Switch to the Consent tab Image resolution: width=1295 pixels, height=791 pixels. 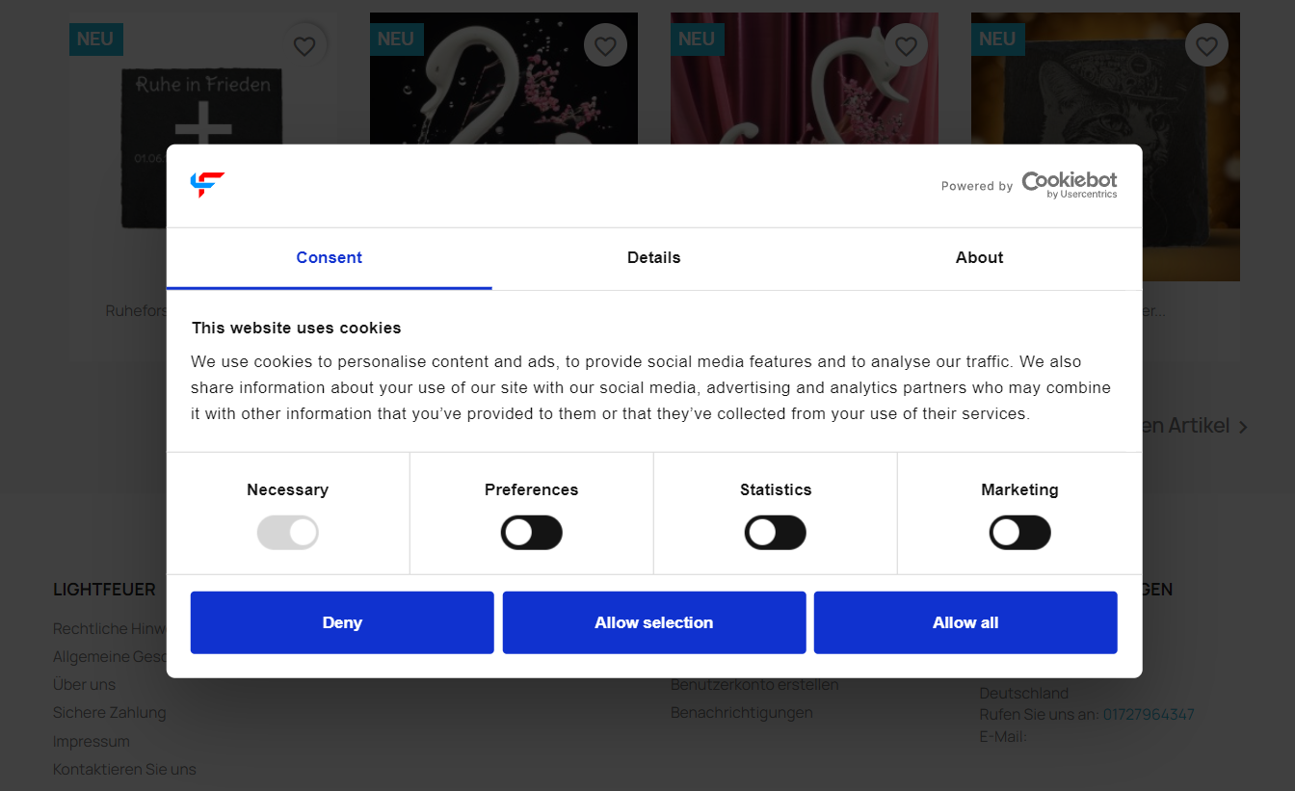tap(330, 258)
